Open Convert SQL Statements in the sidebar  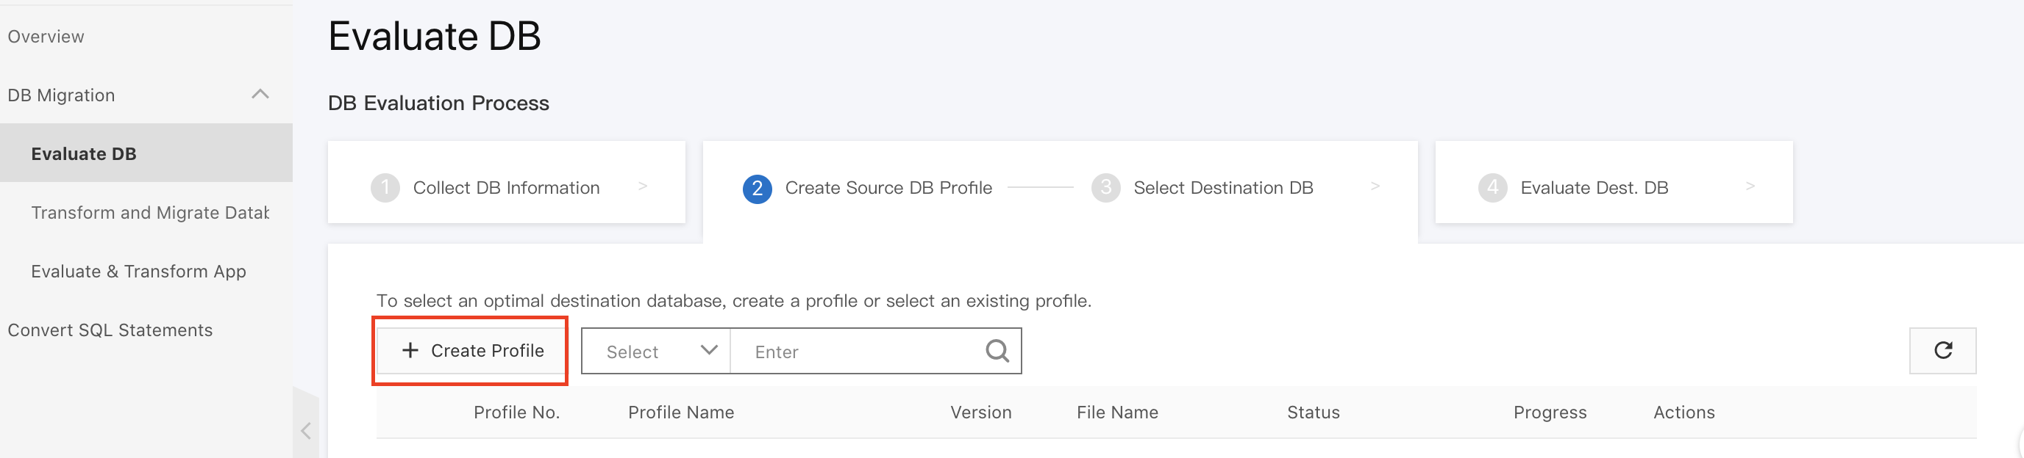tap(110, 330)
